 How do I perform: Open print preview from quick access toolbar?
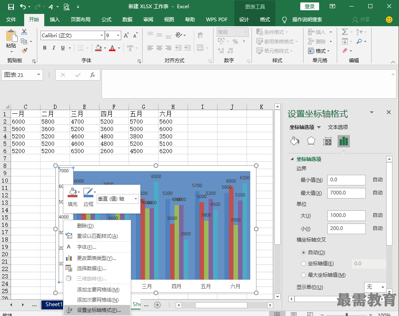pos(66,7)
